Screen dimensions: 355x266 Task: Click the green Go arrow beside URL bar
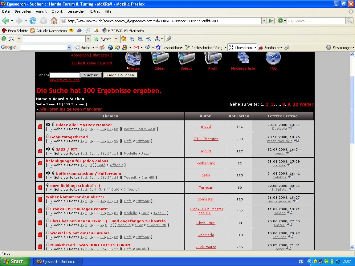271,21
